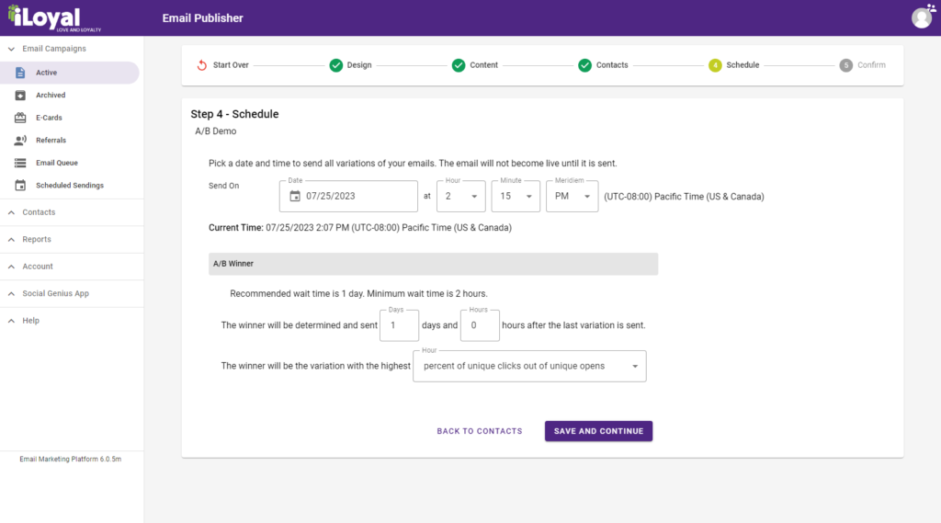Viewport: 941px width, 523px height.
Task: Click the Start Over label
Action: 231,65
